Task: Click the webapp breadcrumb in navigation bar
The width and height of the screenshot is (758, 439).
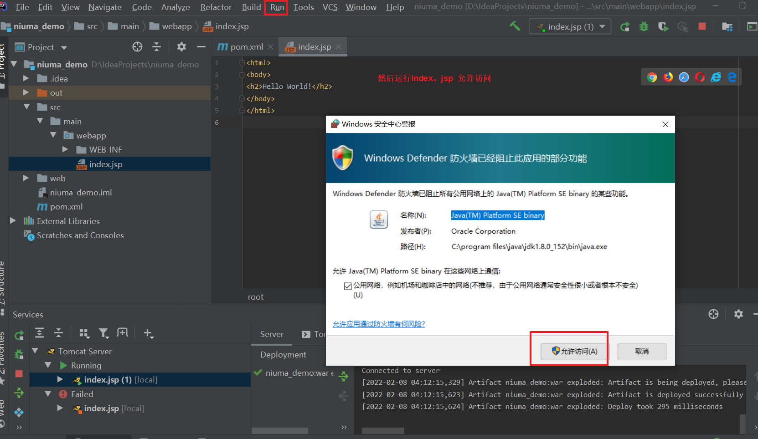Action: tap(177, 26)
